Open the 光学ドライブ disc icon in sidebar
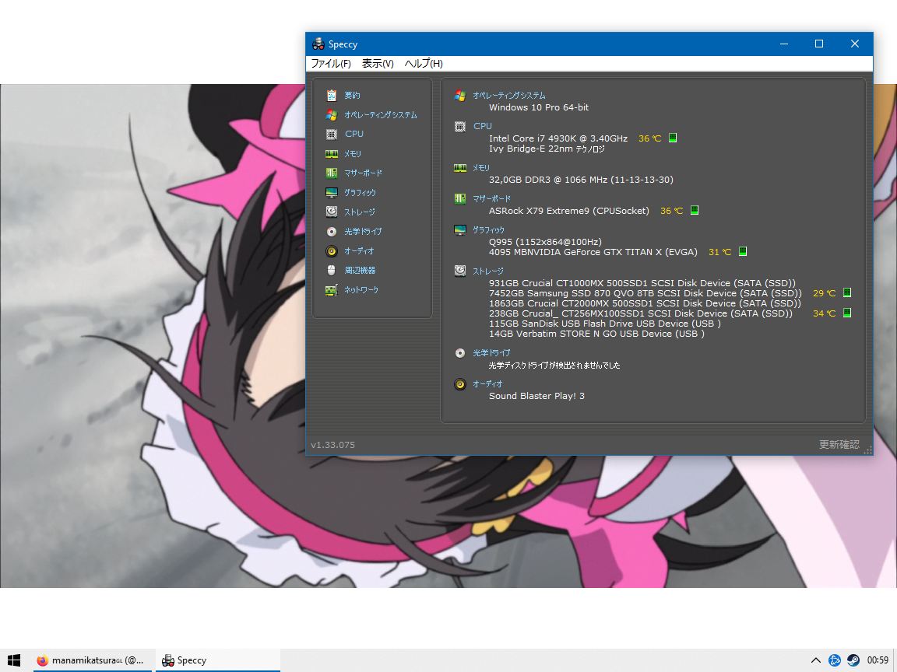The height and width of the screenshot is (672, 897). pyautogui.click(x=331, y=232)
